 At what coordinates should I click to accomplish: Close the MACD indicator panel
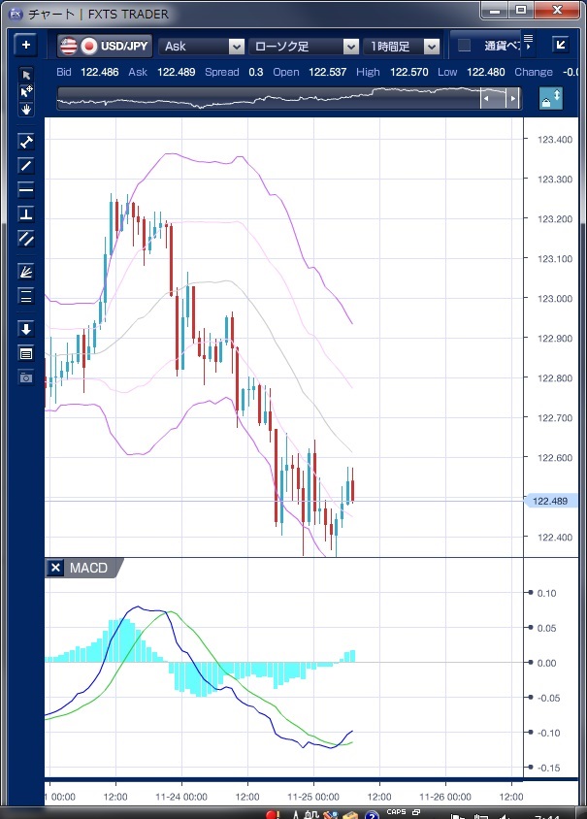click(56, 568)
